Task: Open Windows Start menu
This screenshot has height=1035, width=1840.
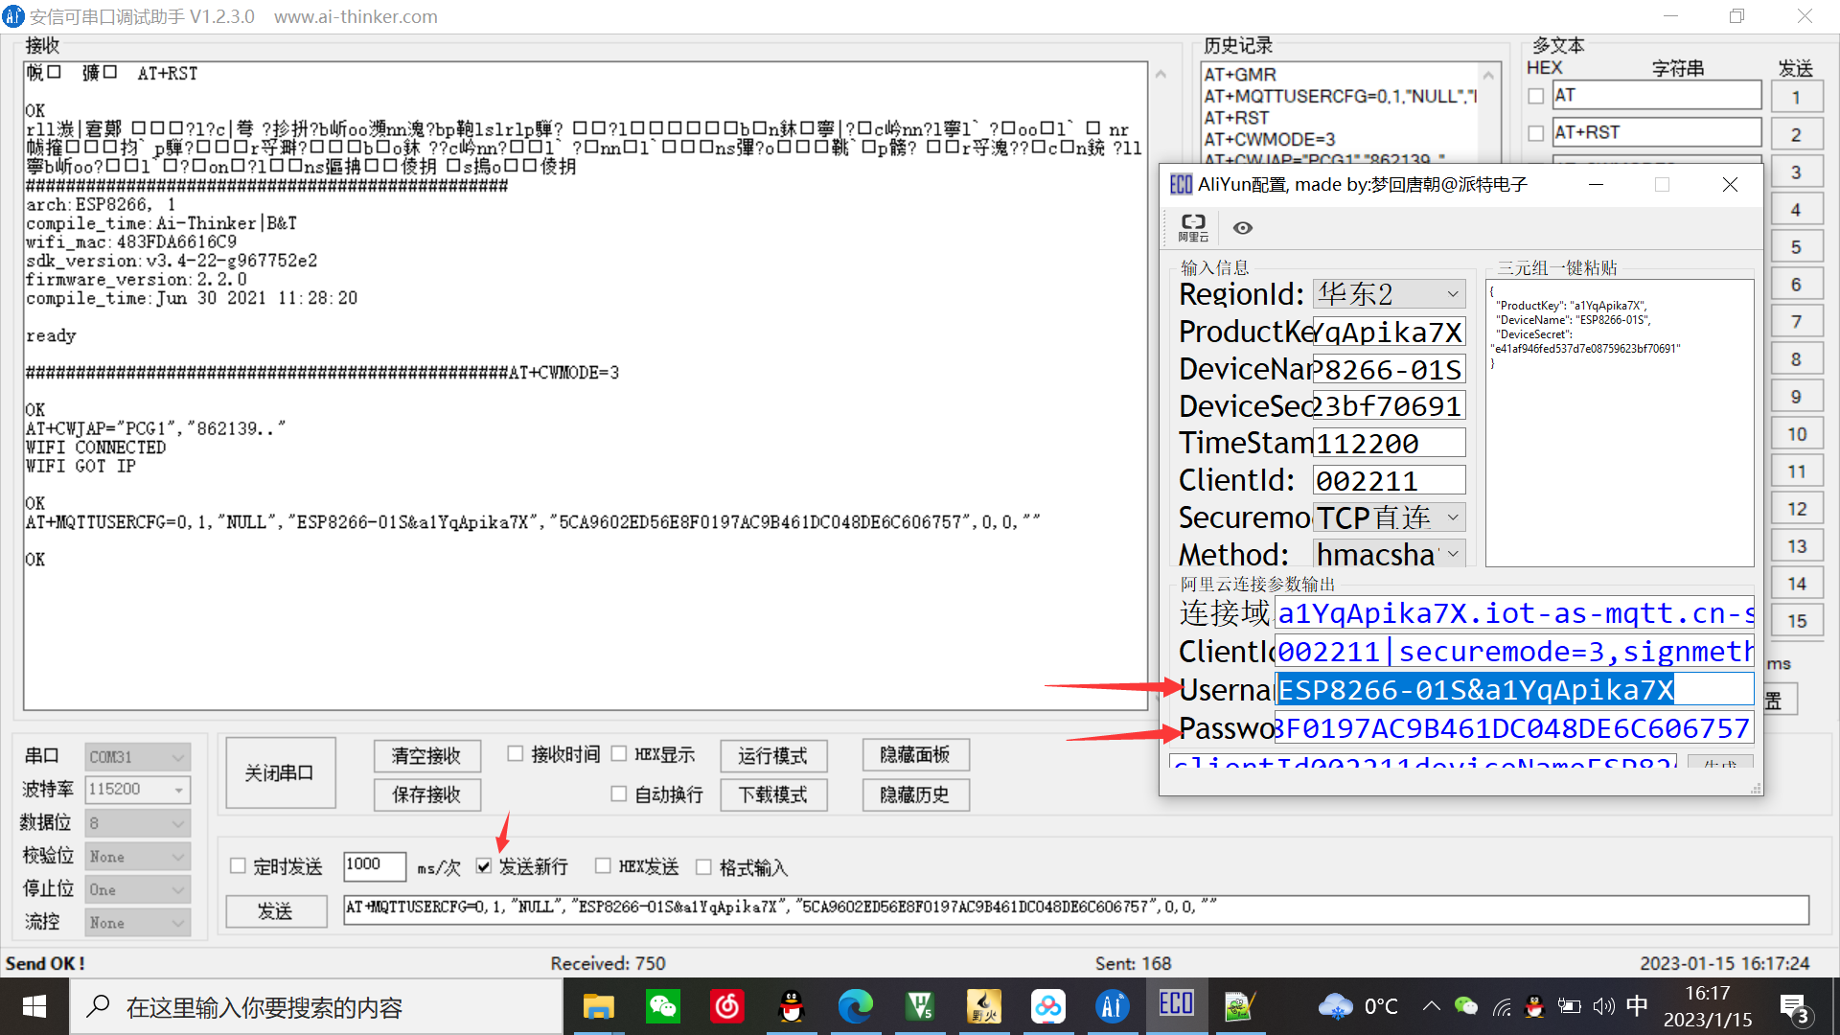Action: [34, 1006]
